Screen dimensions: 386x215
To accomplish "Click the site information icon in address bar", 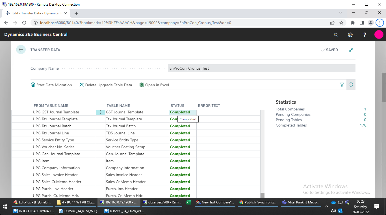I will point(35,23).
